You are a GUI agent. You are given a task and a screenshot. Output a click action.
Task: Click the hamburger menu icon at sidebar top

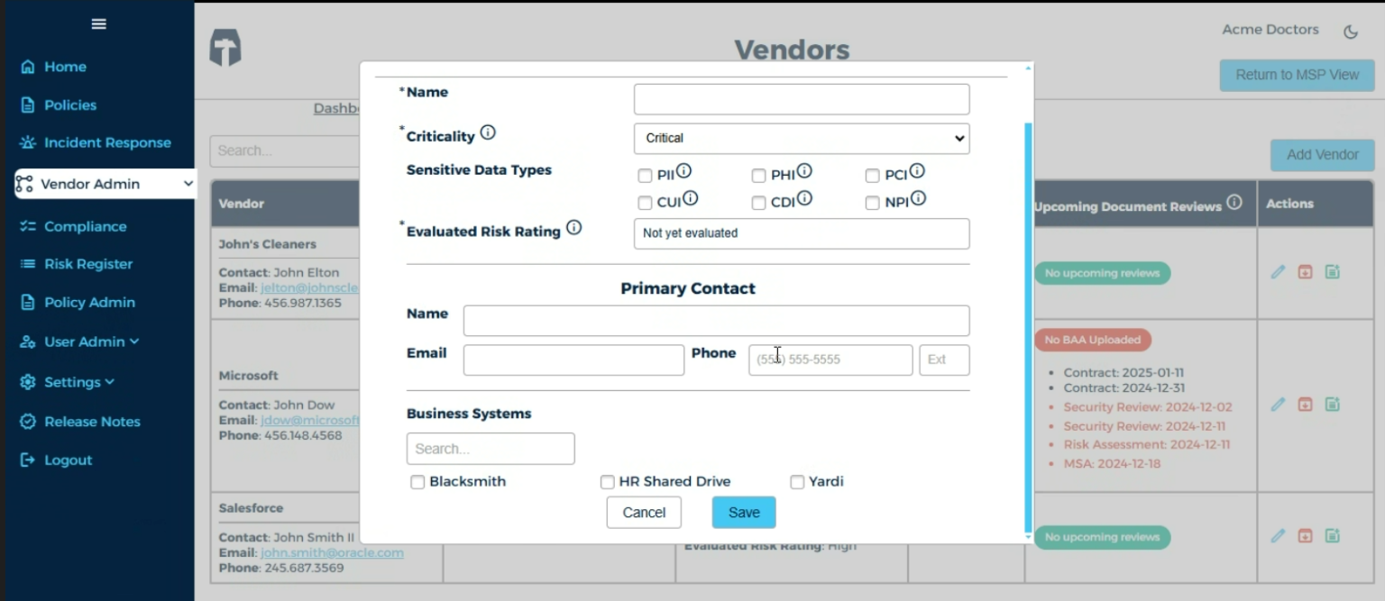tap(98, 23)
